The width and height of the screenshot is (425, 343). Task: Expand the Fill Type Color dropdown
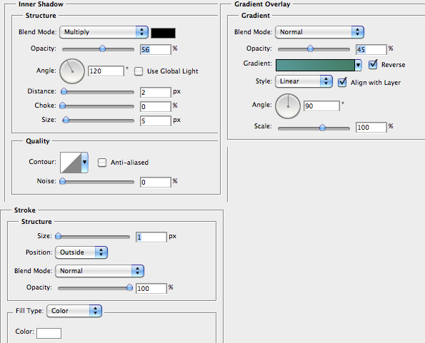pos(74,311)
